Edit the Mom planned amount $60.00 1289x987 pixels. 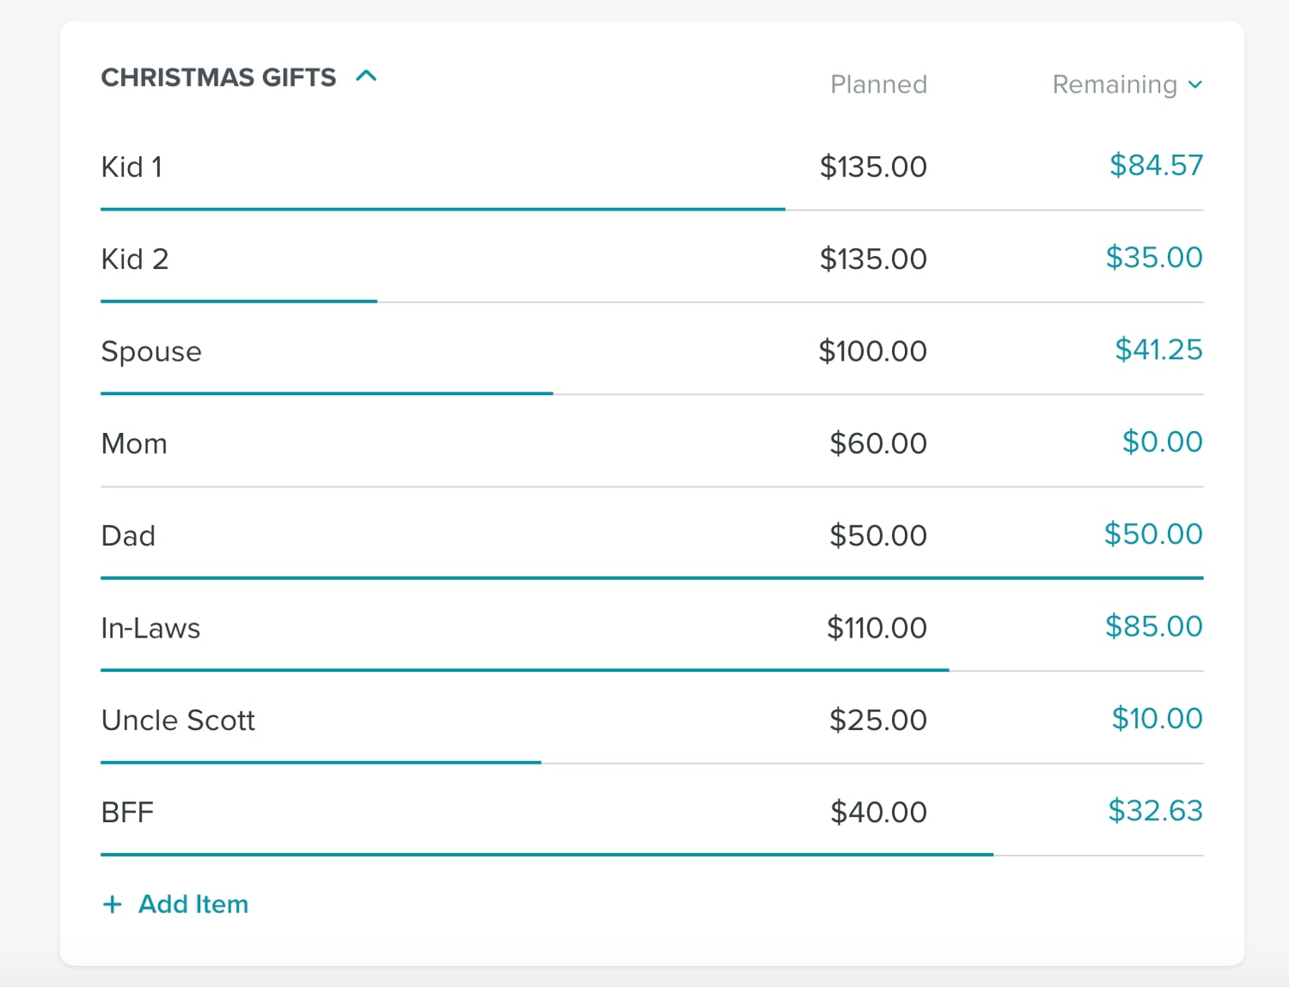pyautogui.click(x=878, y=443)
